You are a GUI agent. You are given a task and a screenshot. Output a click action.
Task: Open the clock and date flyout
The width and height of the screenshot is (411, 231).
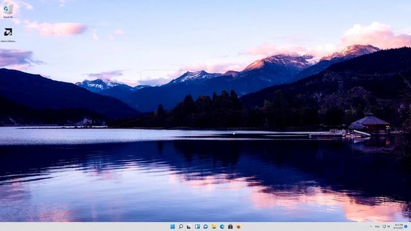pyautogui.click(x=398, y=227)
